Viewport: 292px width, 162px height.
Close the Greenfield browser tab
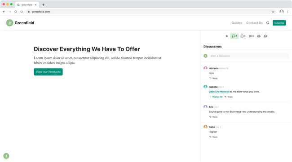click(x=35, y=5)
